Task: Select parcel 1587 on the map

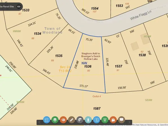Action: click(x=97, y=108)
